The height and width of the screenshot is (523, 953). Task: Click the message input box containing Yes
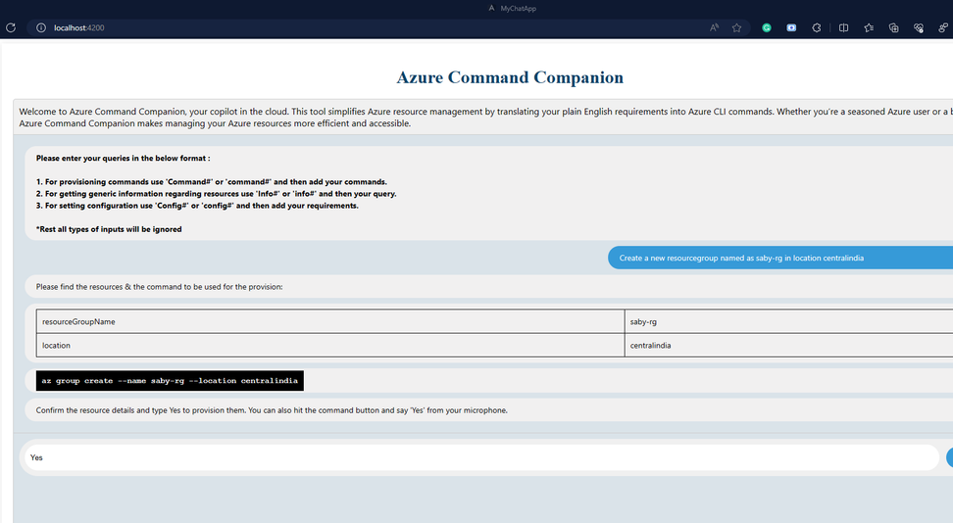click(482, 457)
